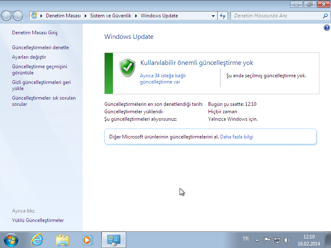The height and width of the screenshot is (248, 331).
Task: Open Windows Explorer folder icon in taskbar
Action: (62, 240)
